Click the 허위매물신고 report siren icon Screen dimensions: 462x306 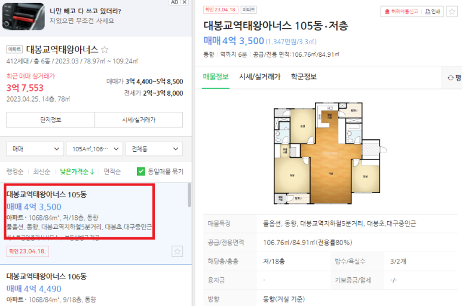(x=387, y=12)
